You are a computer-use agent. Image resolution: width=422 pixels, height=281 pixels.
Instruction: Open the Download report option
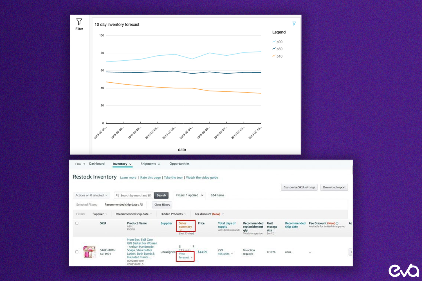[334, 187]
